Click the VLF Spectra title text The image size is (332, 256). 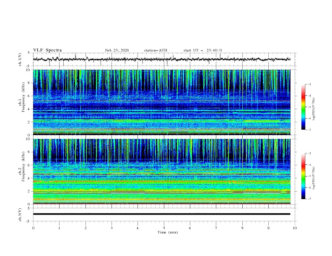[47, 50]
